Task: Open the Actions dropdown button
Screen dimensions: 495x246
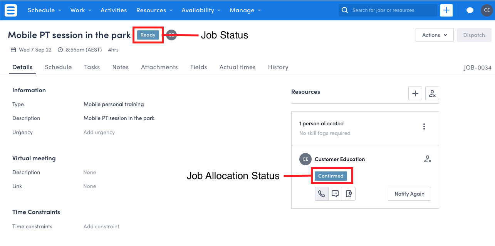Action: [x=435, y=35]
